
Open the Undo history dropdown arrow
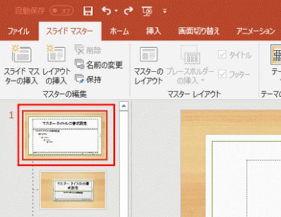(116, 11)
